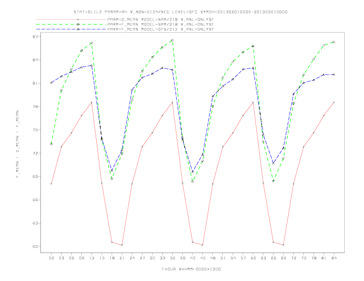Click the y-axis tick label 66
Image resolution: width=364 pixels, height=281 pixels.
35,200
